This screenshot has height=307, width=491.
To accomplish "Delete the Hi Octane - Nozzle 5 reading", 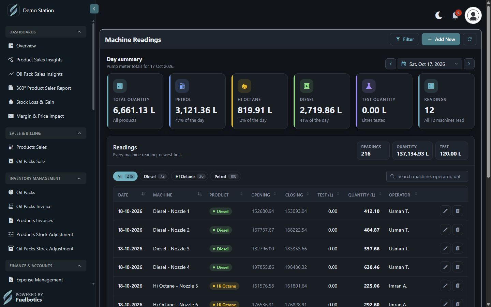I will coord(458,286).
